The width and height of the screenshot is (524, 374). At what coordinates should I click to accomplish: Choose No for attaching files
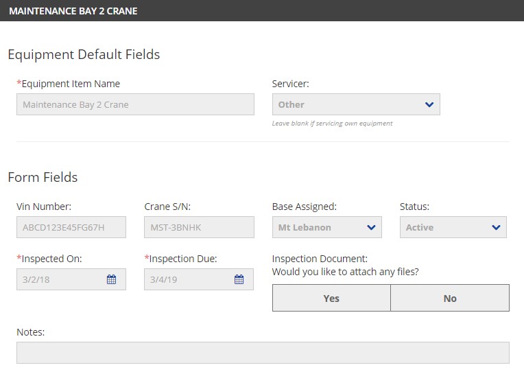pyautogui.click(x=450, y=298)
